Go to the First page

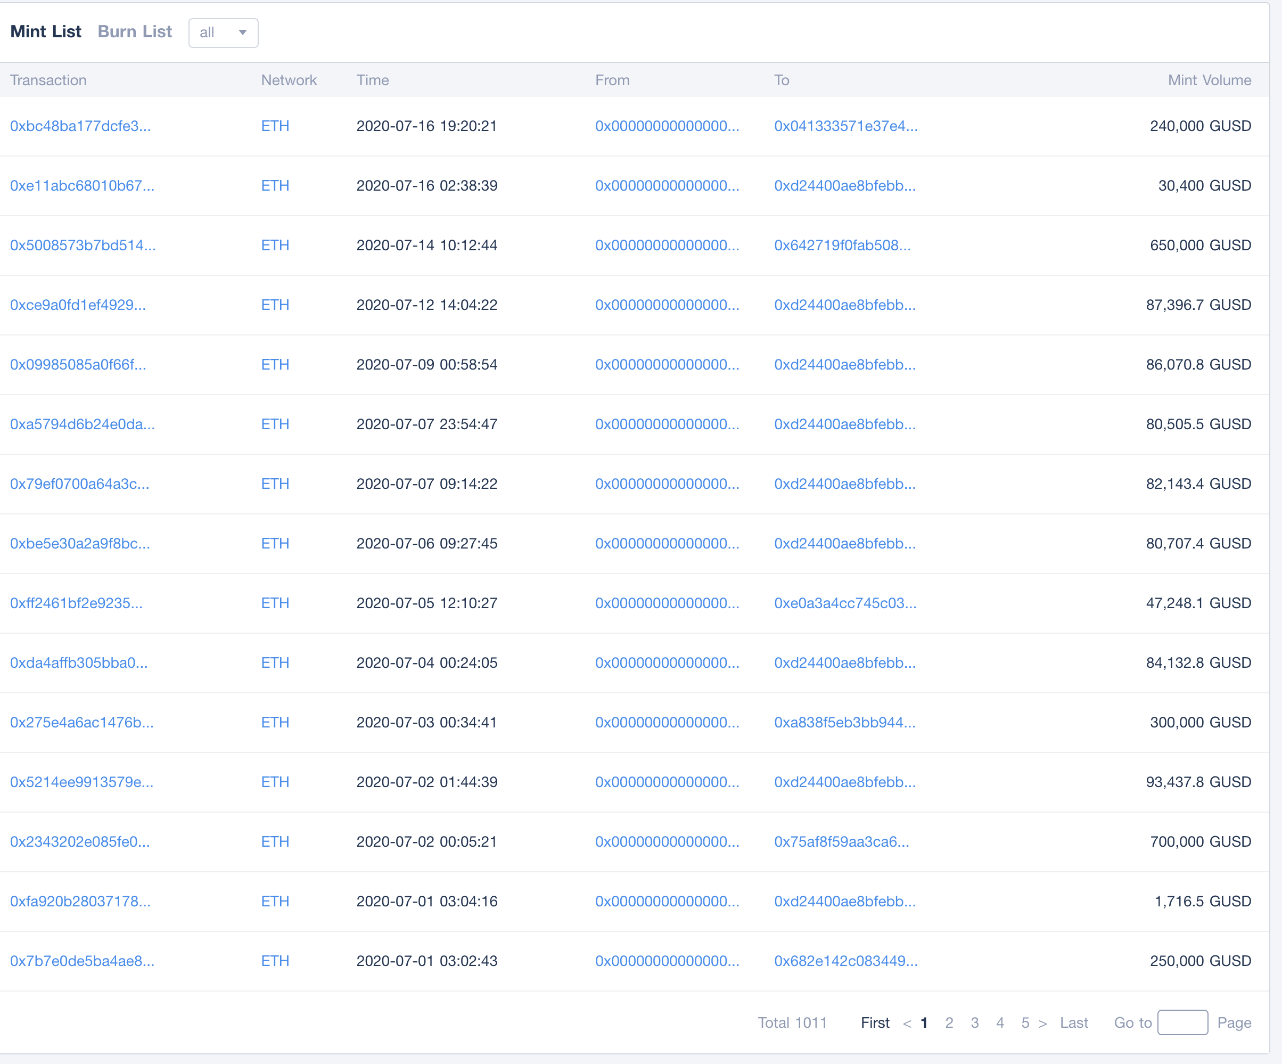875,1023
